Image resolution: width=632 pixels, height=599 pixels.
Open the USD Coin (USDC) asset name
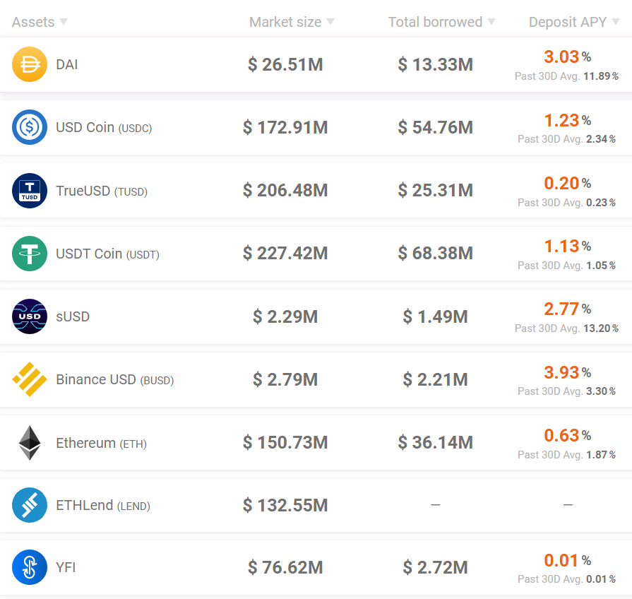click(104, 127)
